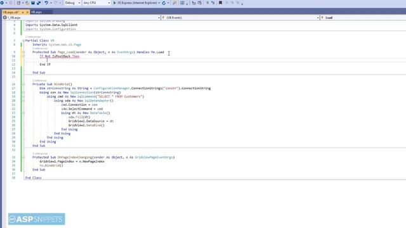This screenshot has width=406, height=228.
Task: Click 'Imports System.Configuration' line
Action: (51, 29)
